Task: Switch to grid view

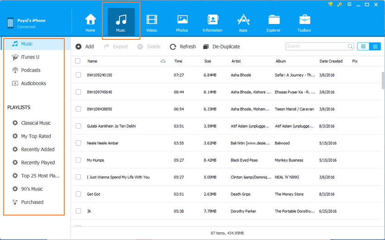Action: pos(363,46)
